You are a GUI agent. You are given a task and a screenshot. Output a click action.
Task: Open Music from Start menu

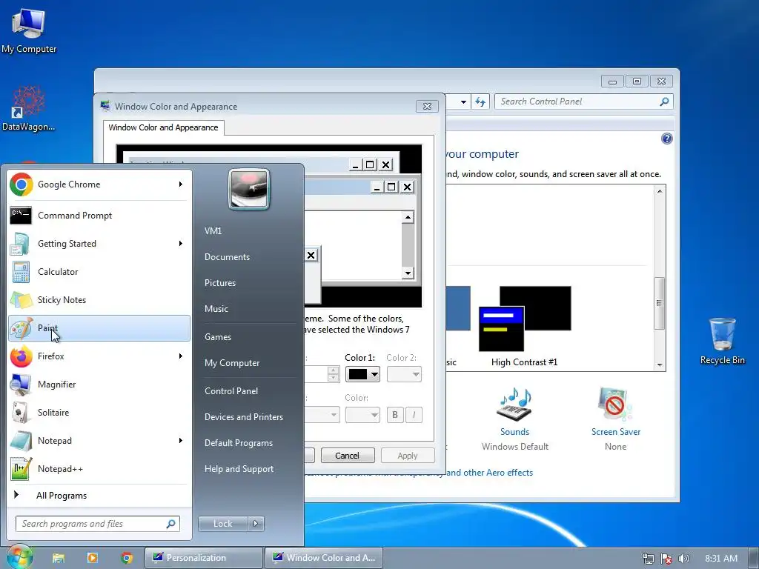pos(216,309)
